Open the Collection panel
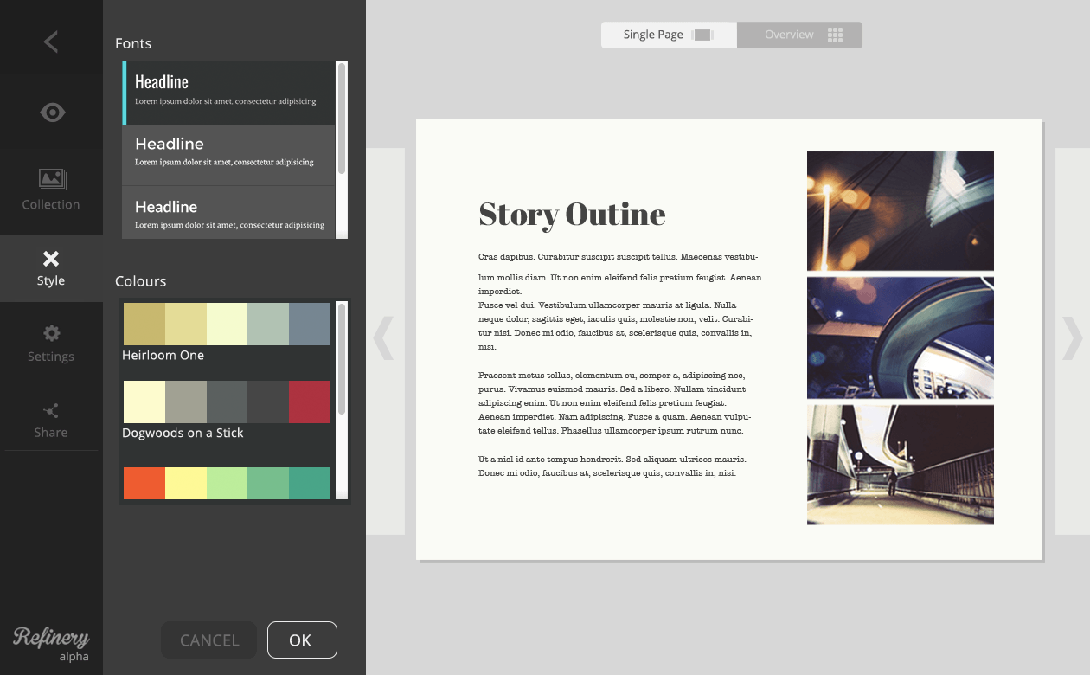The width and height of the screenshot is (1090, 675). point(51,190)
